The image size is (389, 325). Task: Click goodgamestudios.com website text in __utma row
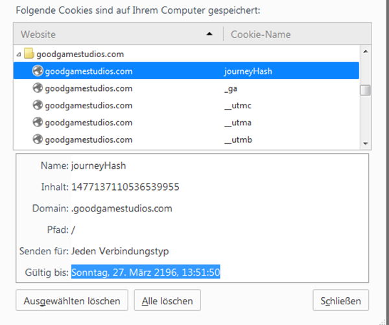[x=89, y=123]
